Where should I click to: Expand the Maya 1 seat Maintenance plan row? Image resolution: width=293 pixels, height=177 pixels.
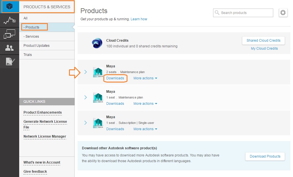pos(86,97)
